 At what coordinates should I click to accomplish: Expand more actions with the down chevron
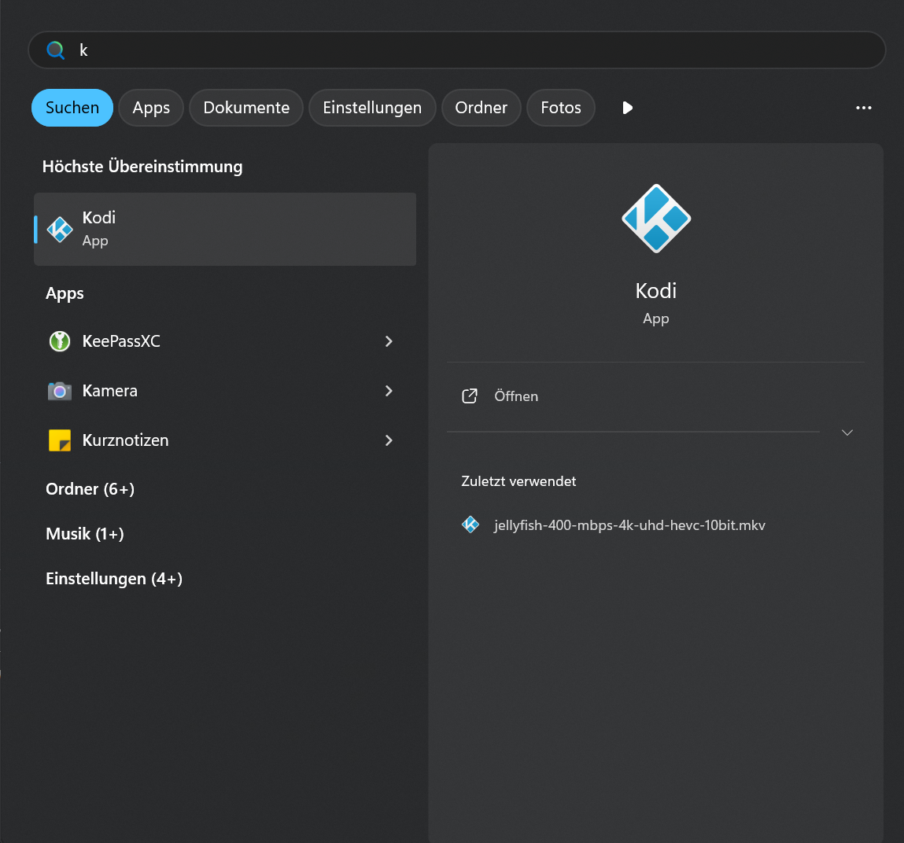tap(847, 433)
